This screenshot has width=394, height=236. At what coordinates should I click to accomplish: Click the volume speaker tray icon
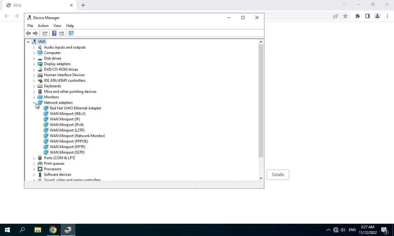coord(343,230)
